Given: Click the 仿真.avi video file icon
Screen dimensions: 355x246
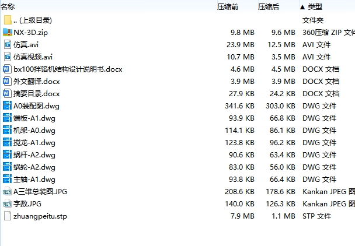Looking at the screenshot, I should point(8,44).
